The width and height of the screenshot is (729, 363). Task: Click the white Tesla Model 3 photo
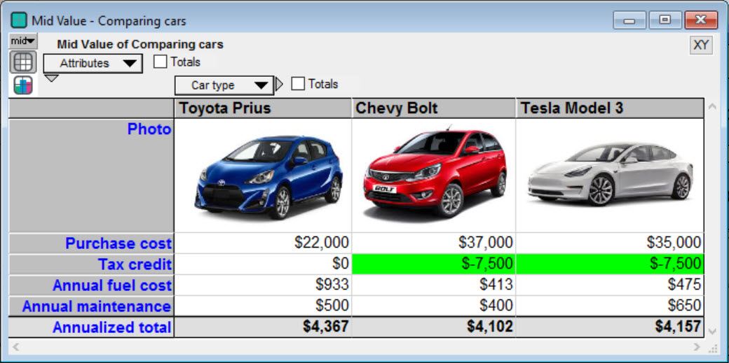click(610, 174)
